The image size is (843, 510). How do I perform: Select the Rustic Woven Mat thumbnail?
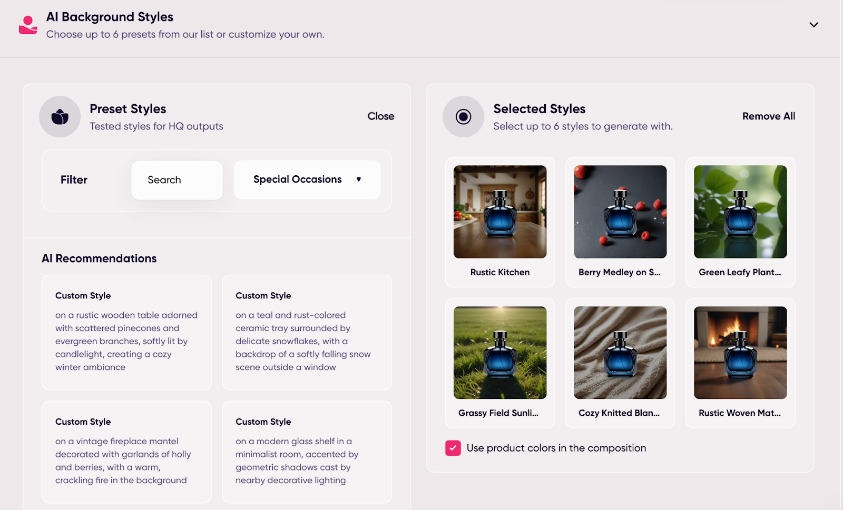740,353
